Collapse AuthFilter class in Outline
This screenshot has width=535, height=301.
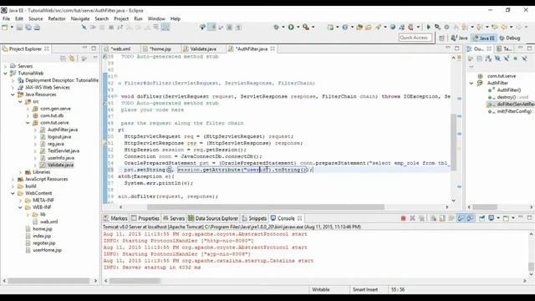coord(471,83)
